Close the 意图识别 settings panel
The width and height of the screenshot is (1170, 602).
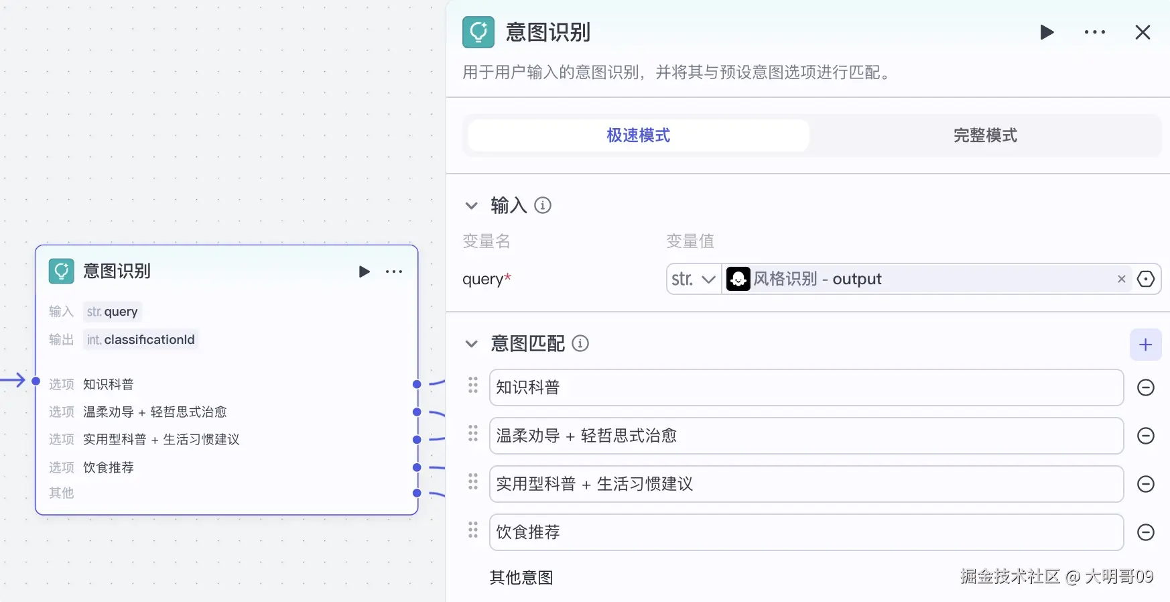coord(1143,32)
